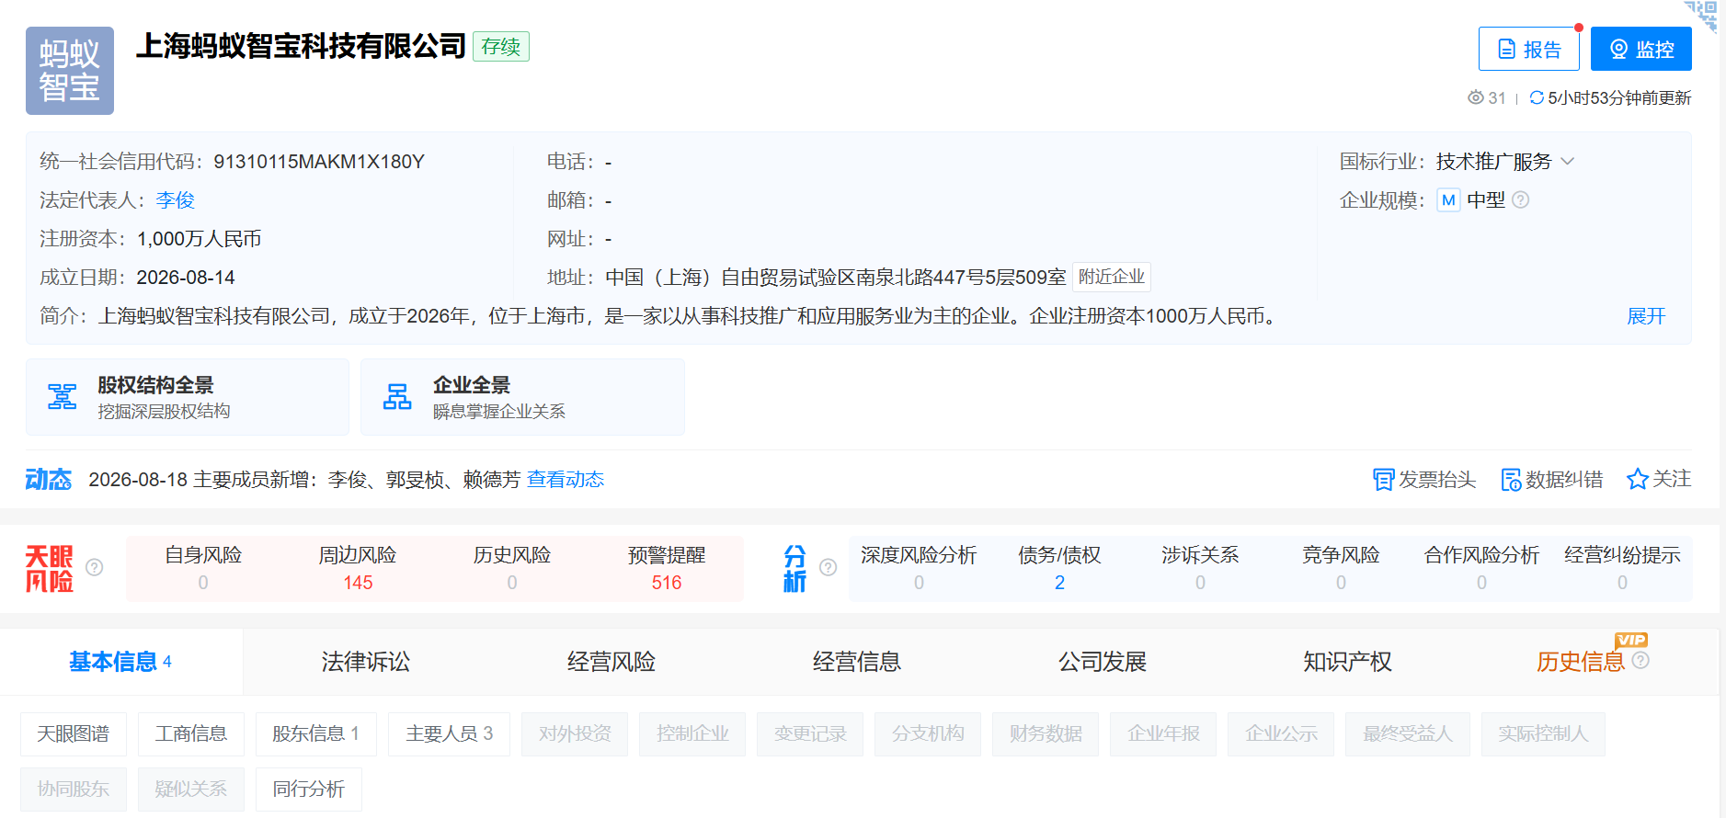
Task: Click the 查看动态 link
Action: pyautogui.click(x=566, y=479)
